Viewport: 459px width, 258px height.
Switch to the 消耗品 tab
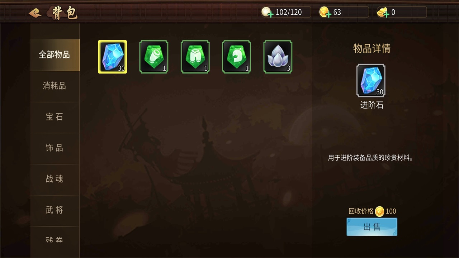click(55, 86)
